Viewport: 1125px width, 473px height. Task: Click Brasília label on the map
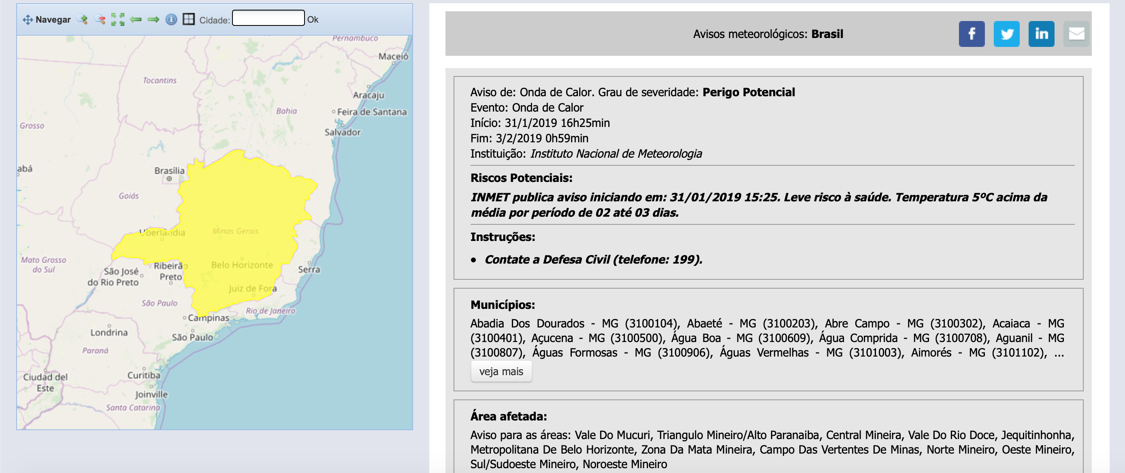pyautogui.click(x=169, y=171)
